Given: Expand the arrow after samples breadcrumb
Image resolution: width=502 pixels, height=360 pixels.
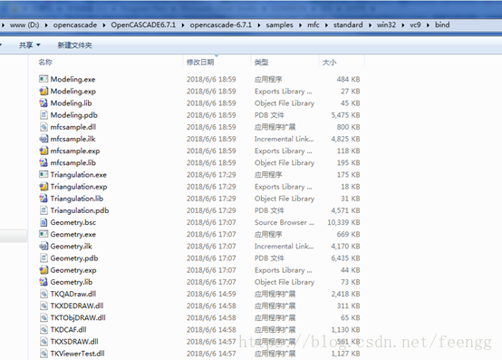Looking at the screenshot, I should [x=300, y=25].
